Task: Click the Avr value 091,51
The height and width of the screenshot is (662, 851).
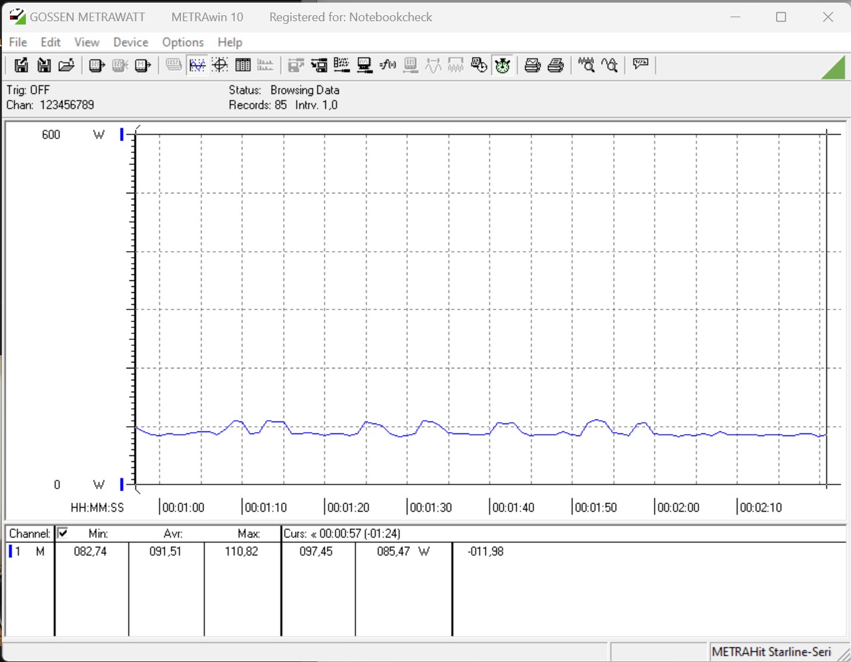Action: [x=165, y=551]
